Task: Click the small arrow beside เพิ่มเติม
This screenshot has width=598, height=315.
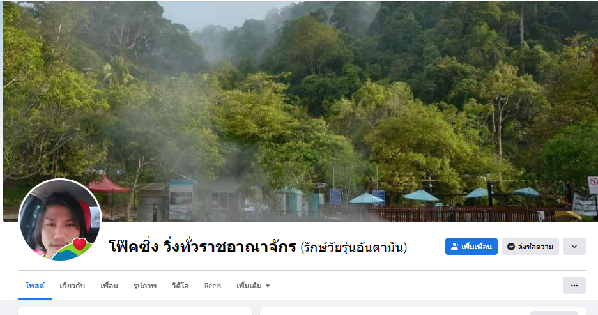Action: pyautogui.click(x=267, y=286)
